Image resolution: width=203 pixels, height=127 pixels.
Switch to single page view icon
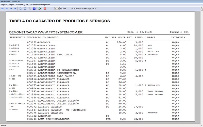click(x=21, y=9)
